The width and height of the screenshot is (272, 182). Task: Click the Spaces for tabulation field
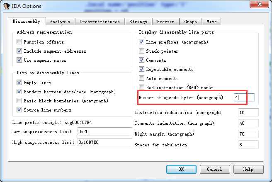[x=248, y=145]
